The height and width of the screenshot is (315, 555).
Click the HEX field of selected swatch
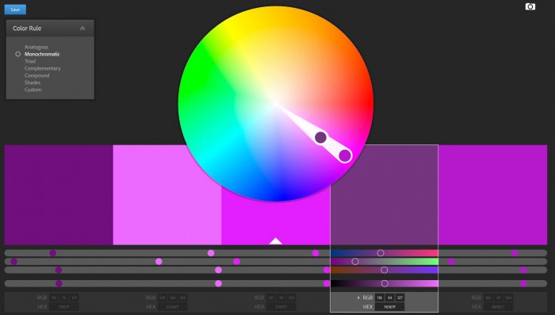pos(390,307)
